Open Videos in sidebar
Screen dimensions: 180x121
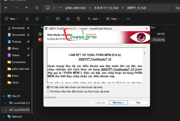[x=16, y=55]
